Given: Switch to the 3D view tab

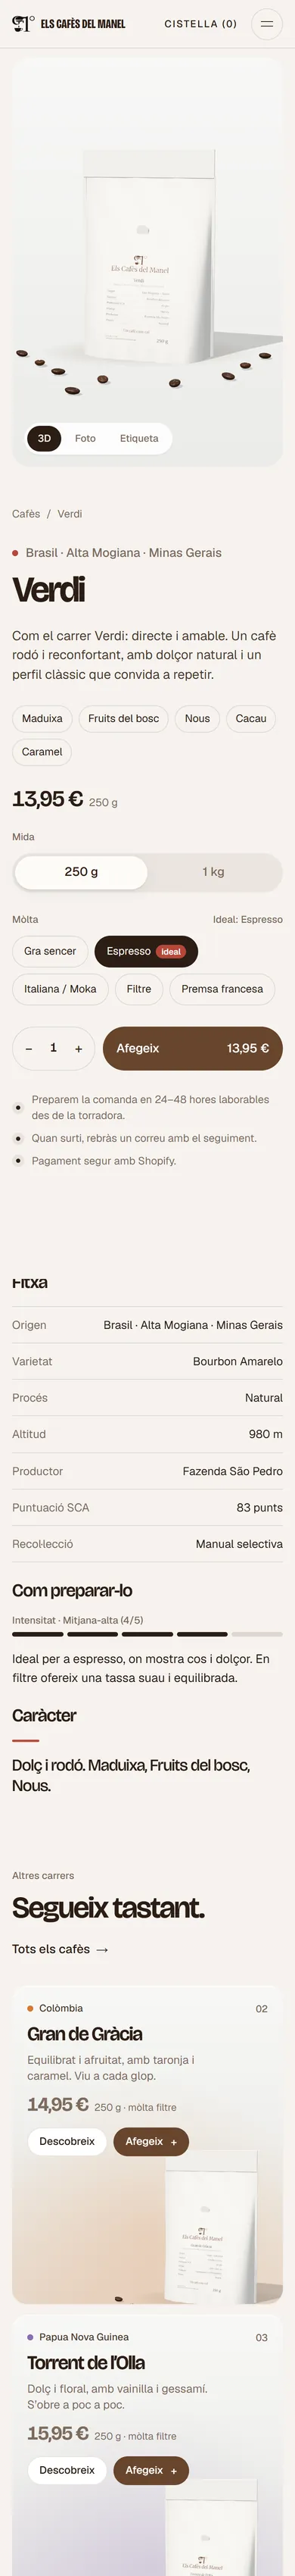Looking at the screenshot, I should click(x=44, y=438).
